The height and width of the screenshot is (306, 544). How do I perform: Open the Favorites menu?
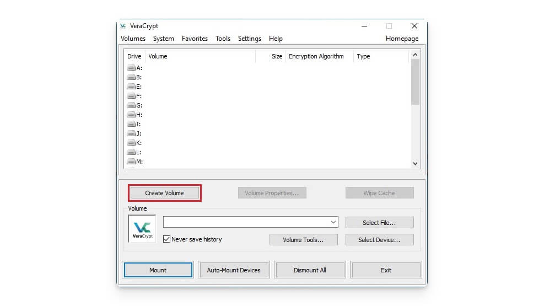point(195,39)
